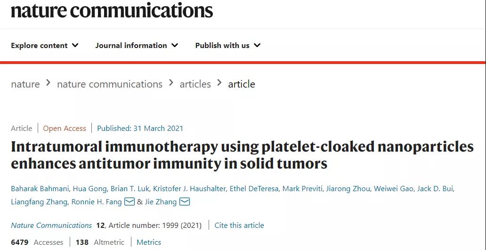Open the Metrics link
Screen dimensions: 486x250
coord(149,242)
